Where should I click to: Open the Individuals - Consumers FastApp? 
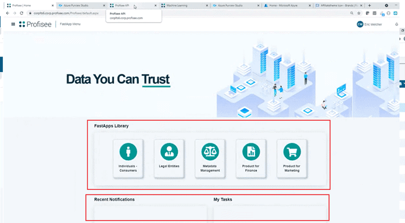[x=128, y=159]
